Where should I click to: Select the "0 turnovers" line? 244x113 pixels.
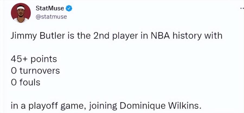tap(35, 70)
